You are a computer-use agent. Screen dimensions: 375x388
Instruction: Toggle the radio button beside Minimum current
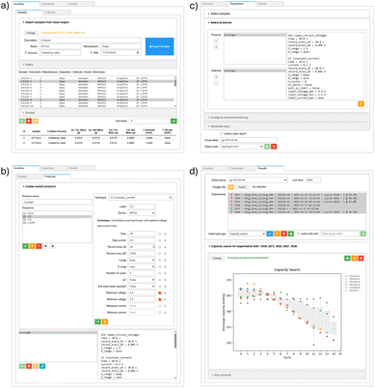tap(160, 313)
